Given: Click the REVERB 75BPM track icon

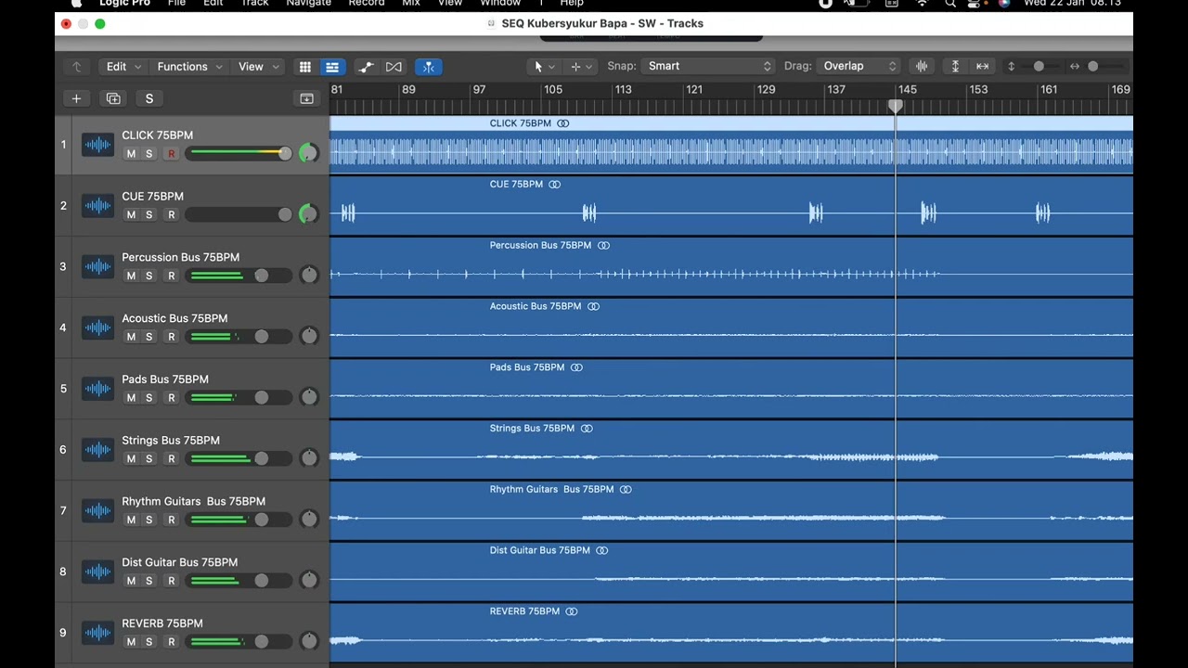Looking at the screenshot, I should [97, 634].
